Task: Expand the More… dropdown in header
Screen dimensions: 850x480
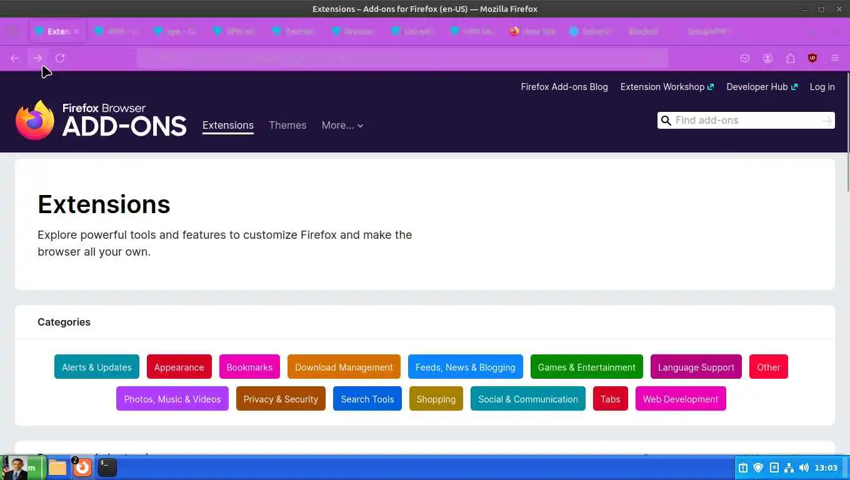Action: pos(342,125)
